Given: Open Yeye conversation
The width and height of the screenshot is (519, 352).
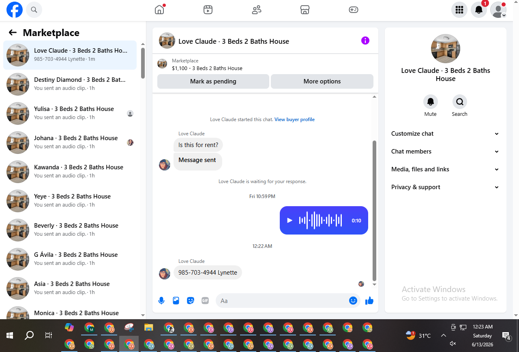Looking at the screenshot, I should (x=70, y=201).
